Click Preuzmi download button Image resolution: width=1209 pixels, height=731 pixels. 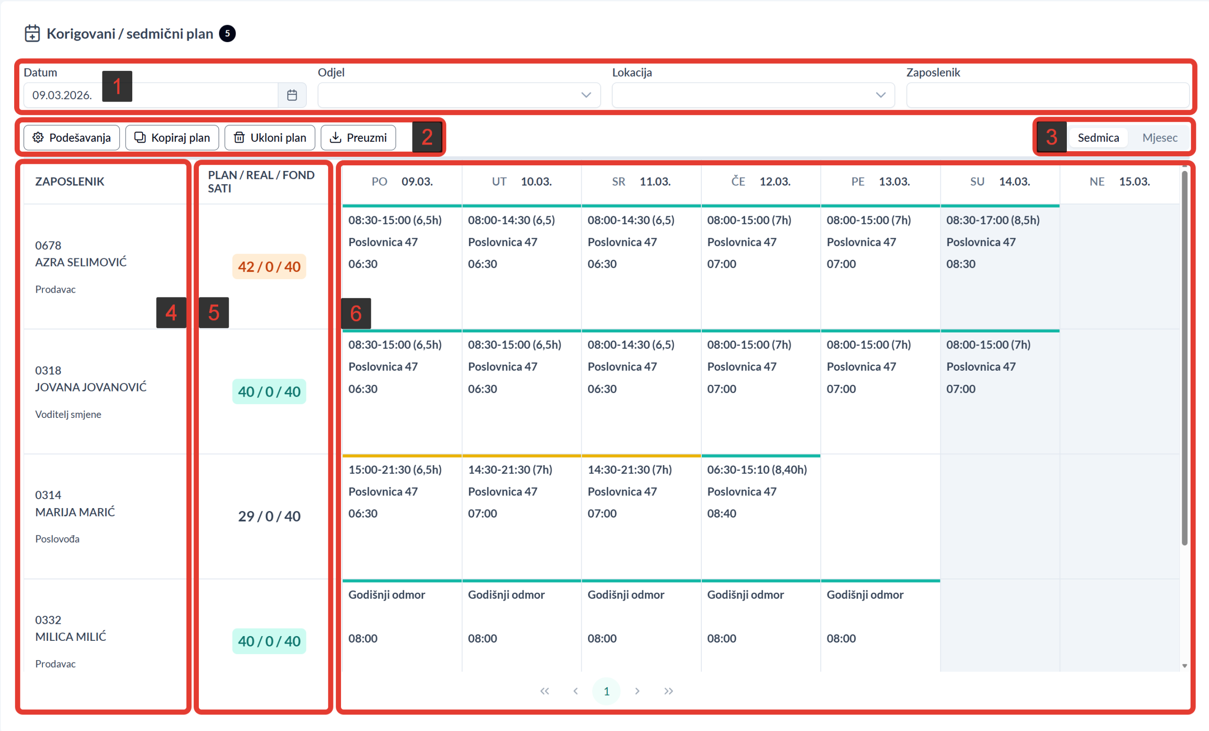click(x=358, y=138)
